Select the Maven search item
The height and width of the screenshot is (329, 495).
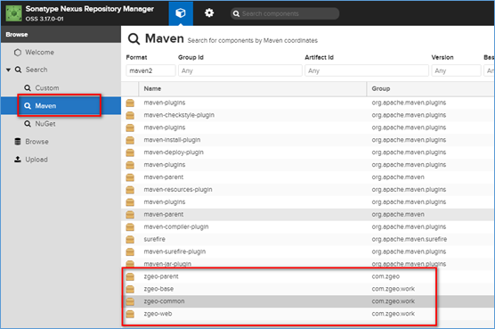coord(61,106)
